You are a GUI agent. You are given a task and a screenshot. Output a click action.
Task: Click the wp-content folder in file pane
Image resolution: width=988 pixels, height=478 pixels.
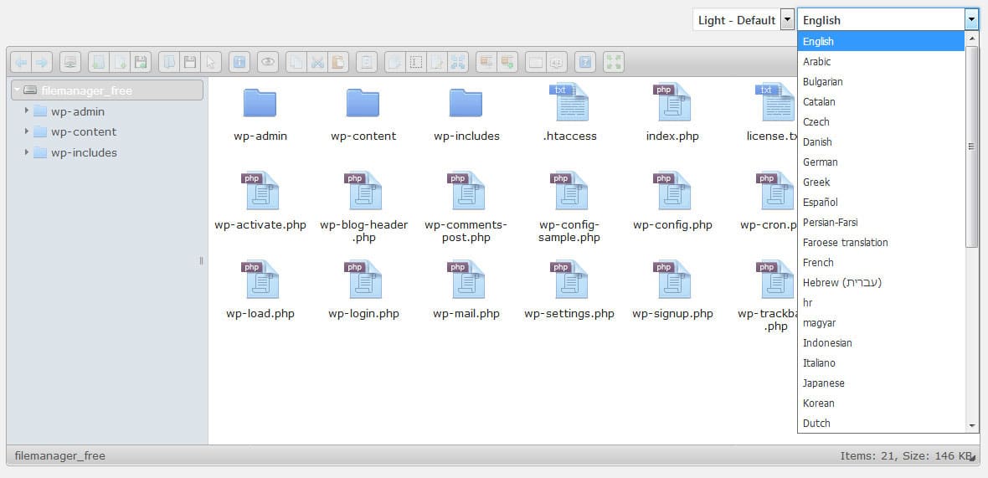coord(363,103)
